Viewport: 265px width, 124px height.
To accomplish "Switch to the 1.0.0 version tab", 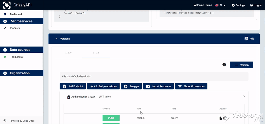I will pyautogui.click(x=68, y=53).
